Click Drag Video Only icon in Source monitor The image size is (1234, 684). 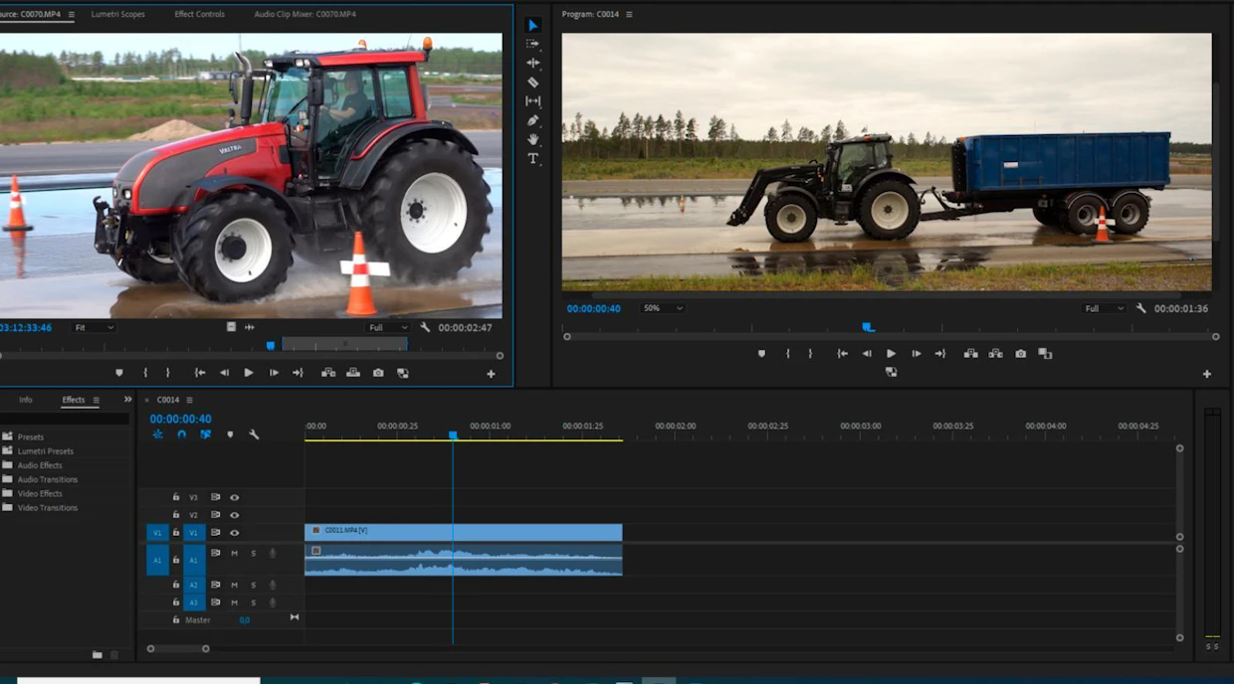click(231, 327)
